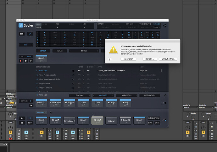Preview the Minor Pentatonic scale play icon
The height and width of the screenshot is (152, 217).
coord(73,75)
